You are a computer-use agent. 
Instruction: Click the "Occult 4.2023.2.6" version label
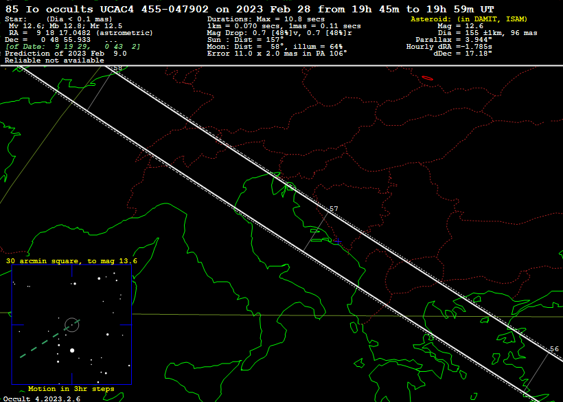42,399
